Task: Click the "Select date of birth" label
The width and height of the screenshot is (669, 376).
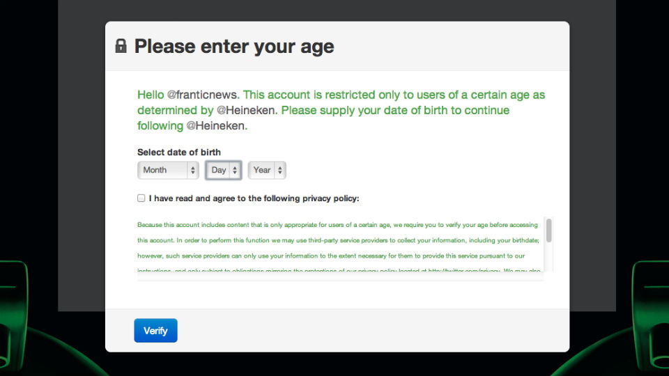Action: tap(179, 152)
